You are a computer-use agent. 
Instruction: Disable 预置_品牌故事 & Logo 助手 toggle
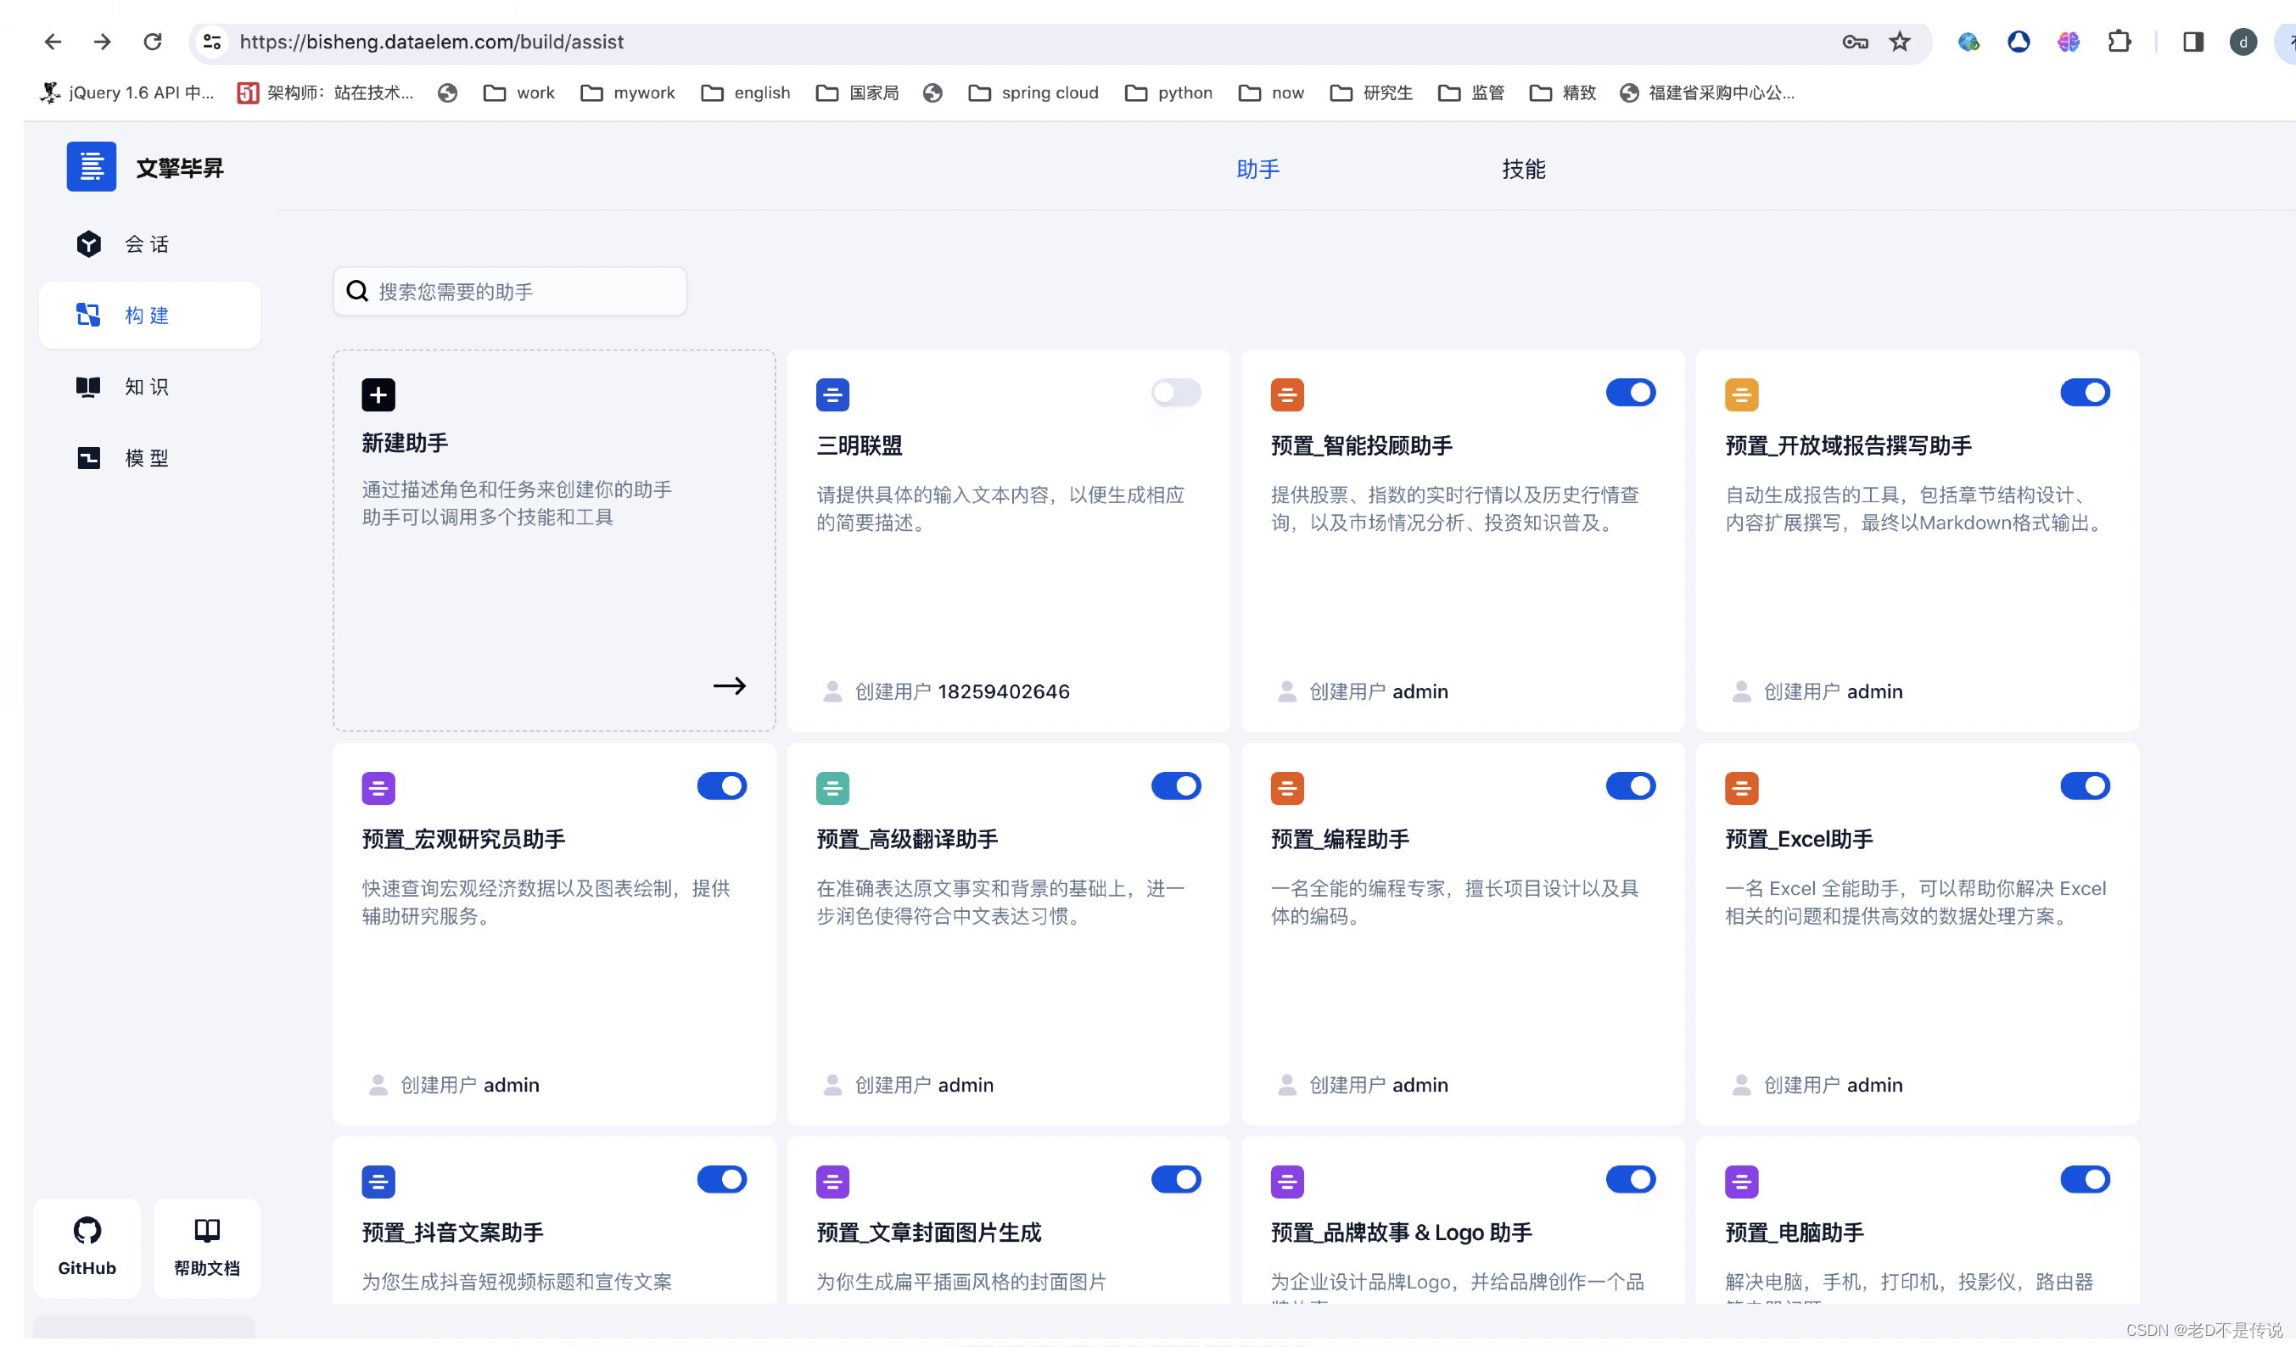pyautogui.click(x=1630, y=1179)
